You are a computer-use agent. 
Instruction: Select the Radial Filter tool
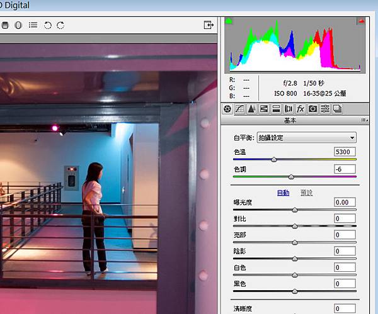click(18, 25)
